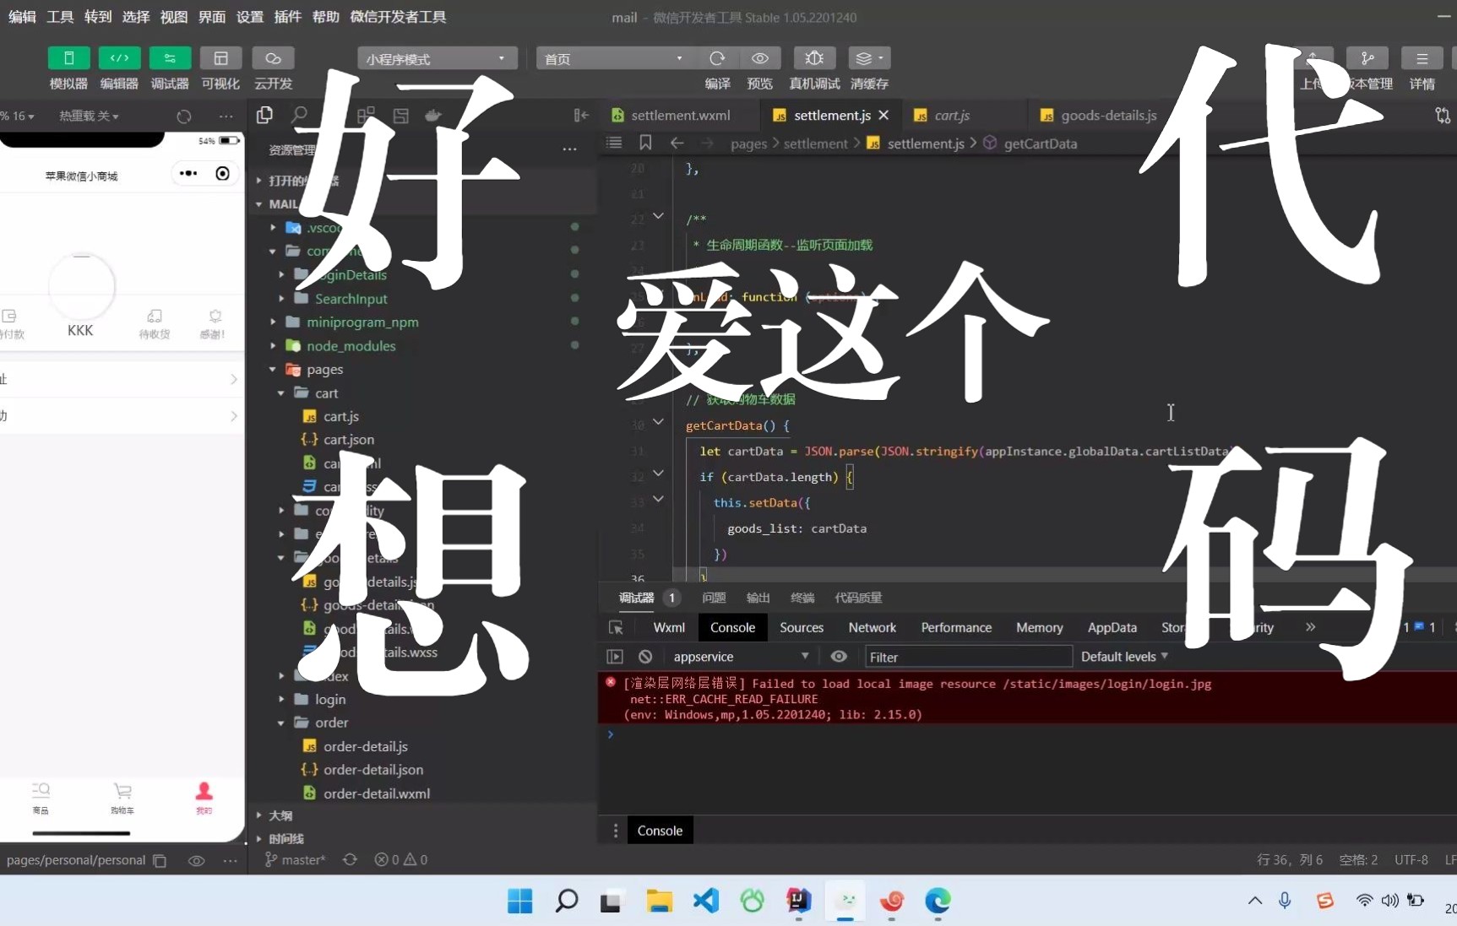Open the 插件 menu

pyautogui.click(x=287, y=17)
